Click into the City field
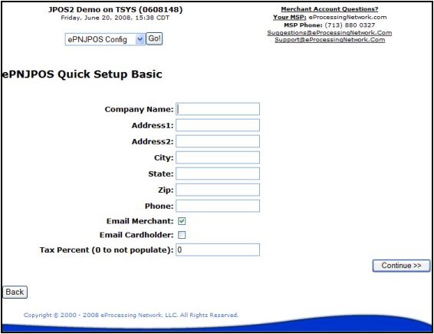Image resolution: width=434 pixels, height=334 pixels. pyautogui.click(x=218, y=157)
